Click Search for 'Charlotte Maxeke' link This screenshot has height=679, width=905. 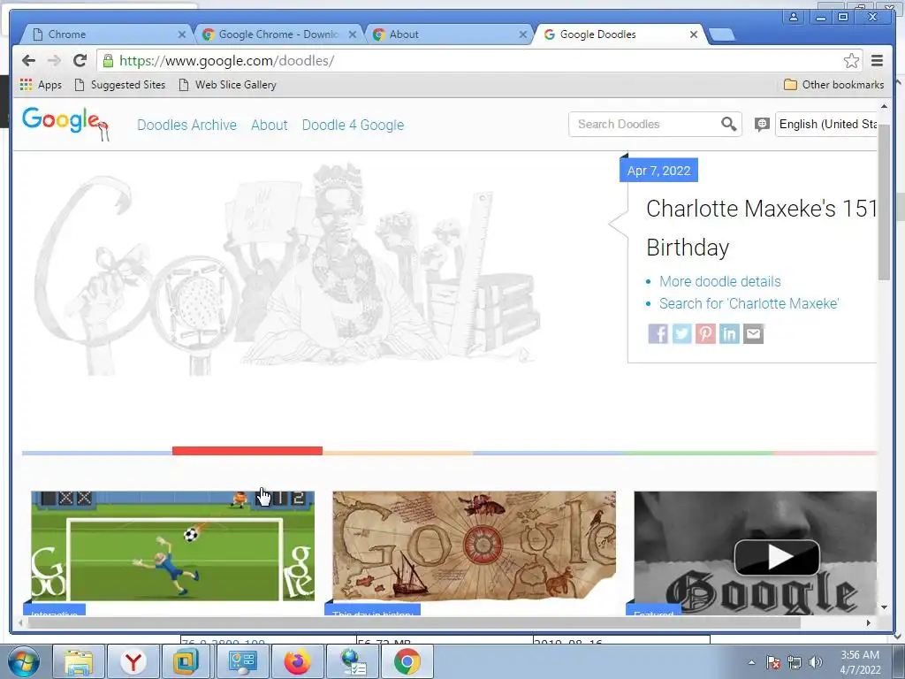(x=749, y=304)
